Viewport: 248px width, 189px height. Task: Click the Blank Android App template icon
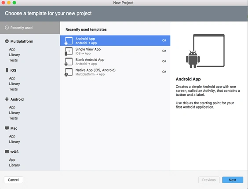click(x=69, y=62)
